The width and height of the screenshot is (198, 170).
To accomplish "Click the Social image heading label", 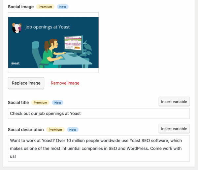I will click(x=21, y=7).
